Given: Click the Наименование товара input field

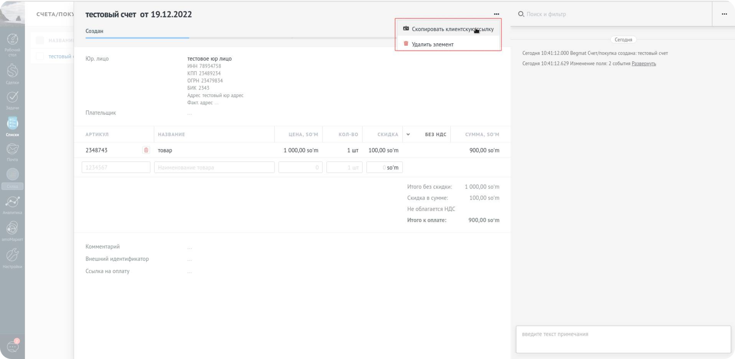Looking at the screenshot, I should tap(214, 167).
